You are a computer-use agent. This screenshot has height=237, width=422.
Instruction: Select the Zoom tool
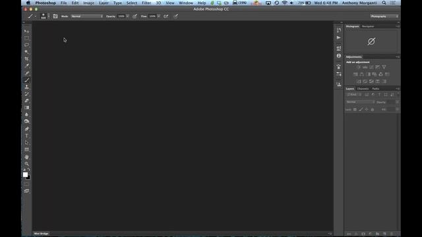pyautogui.click(x=26, y=164)
